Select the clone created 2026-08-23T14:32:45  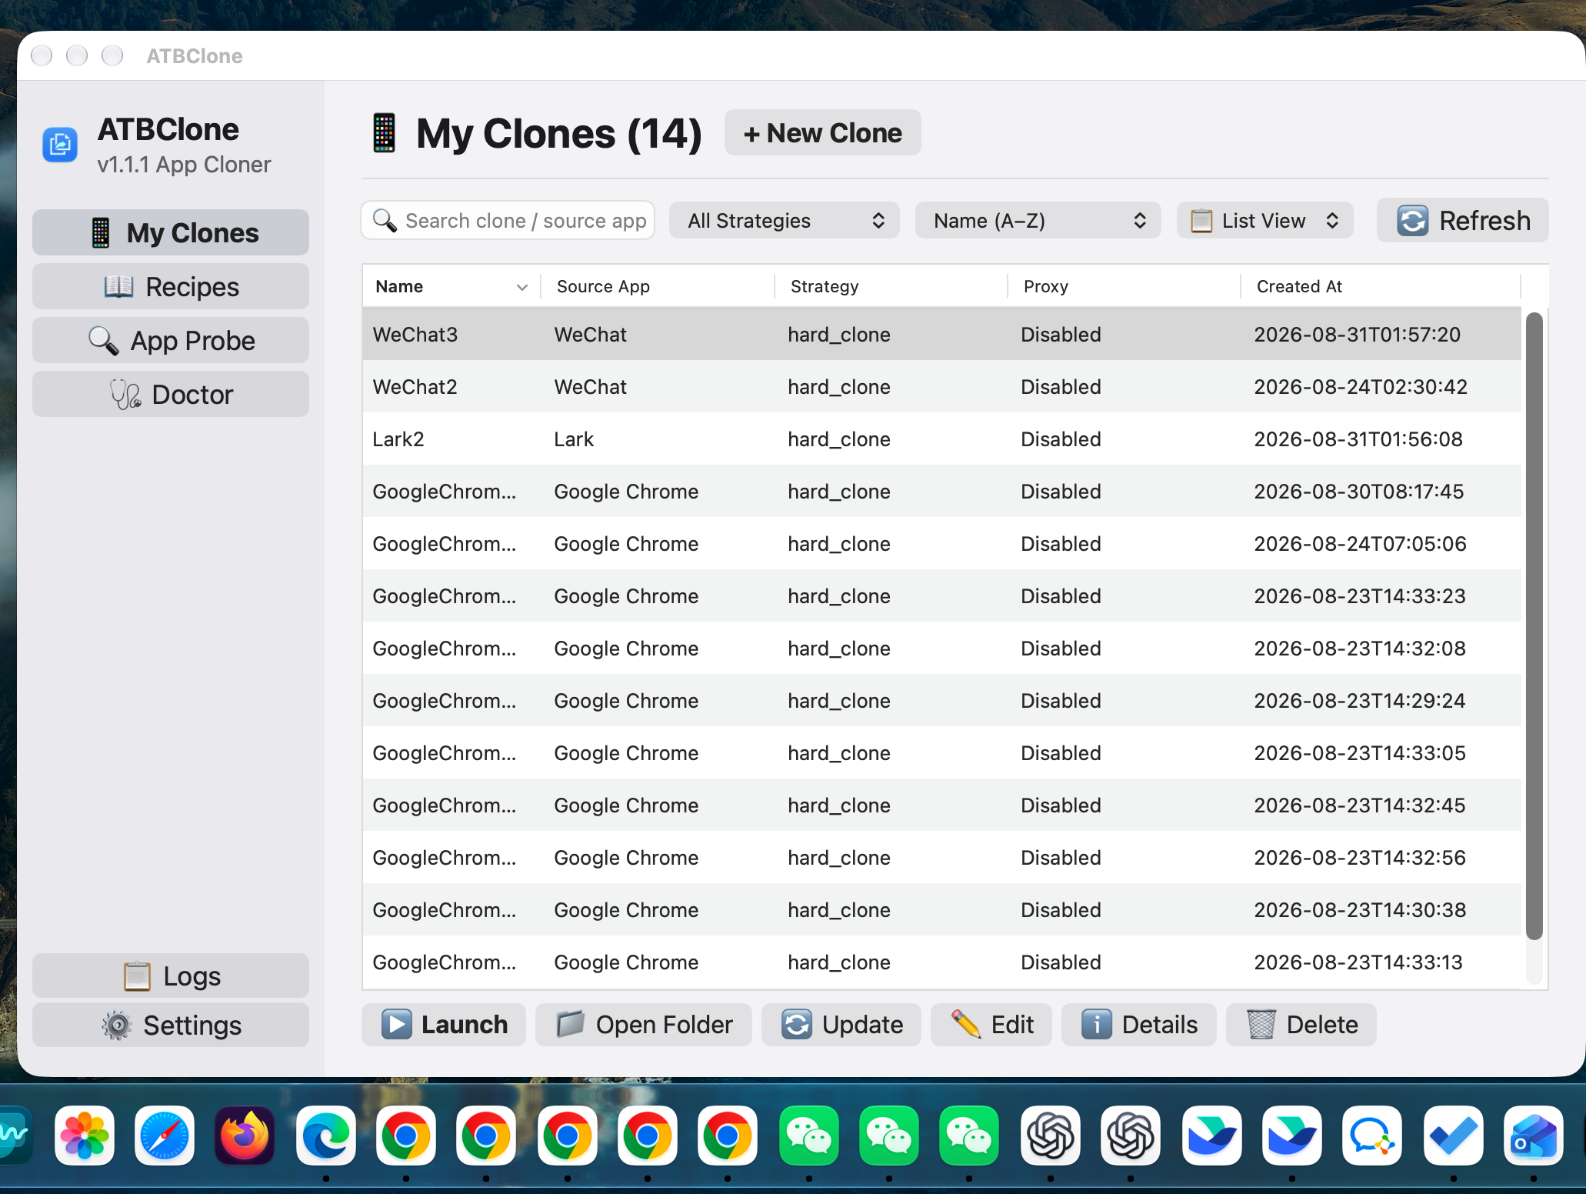(x=941, y=805)
